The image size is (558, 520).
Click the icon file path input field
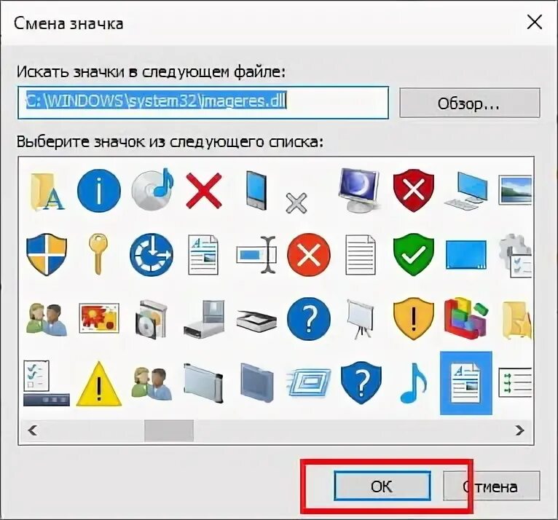[203, 103]
